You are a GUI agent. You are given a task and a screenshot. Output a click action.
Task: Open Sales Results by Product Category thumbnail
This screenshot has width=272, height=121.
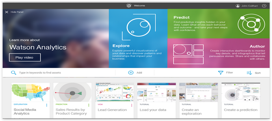[x=73, y=92]
